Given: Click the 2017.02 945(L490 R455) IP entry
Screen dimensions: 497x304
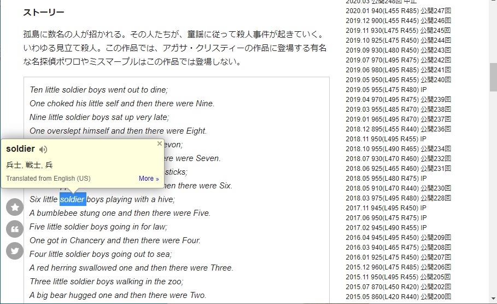Looking at the screenshot, I should [386, 227].
